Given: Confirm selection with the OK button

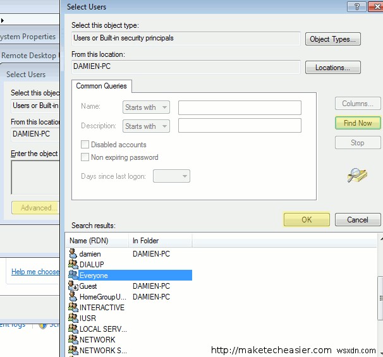Looking at the screenshot, I should tap(307, 219).
